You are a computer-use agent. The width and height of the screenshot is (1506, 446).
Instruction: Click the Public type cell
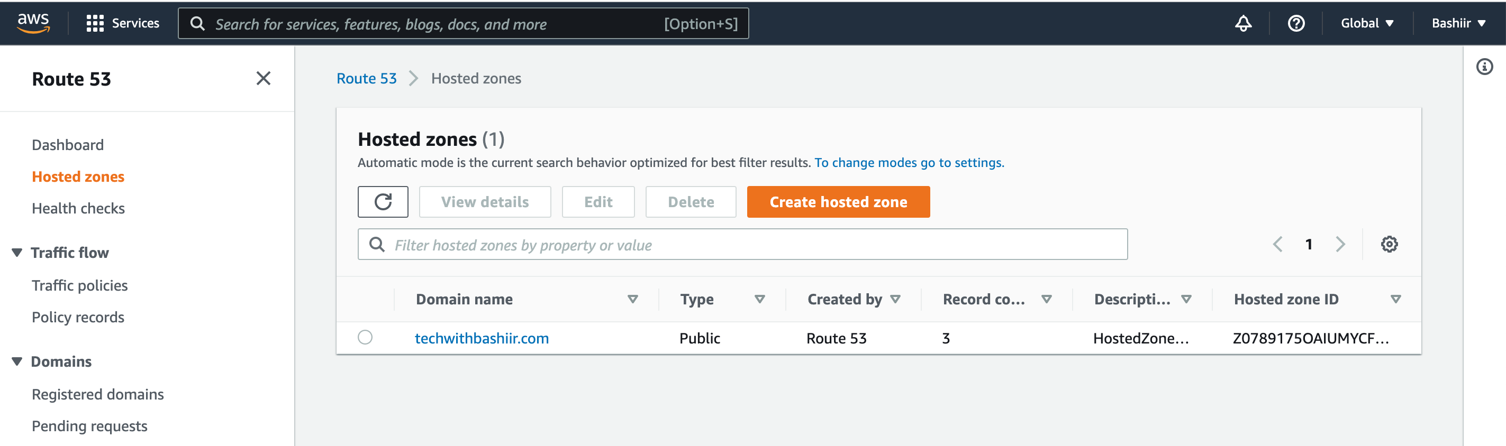point(699,338)
